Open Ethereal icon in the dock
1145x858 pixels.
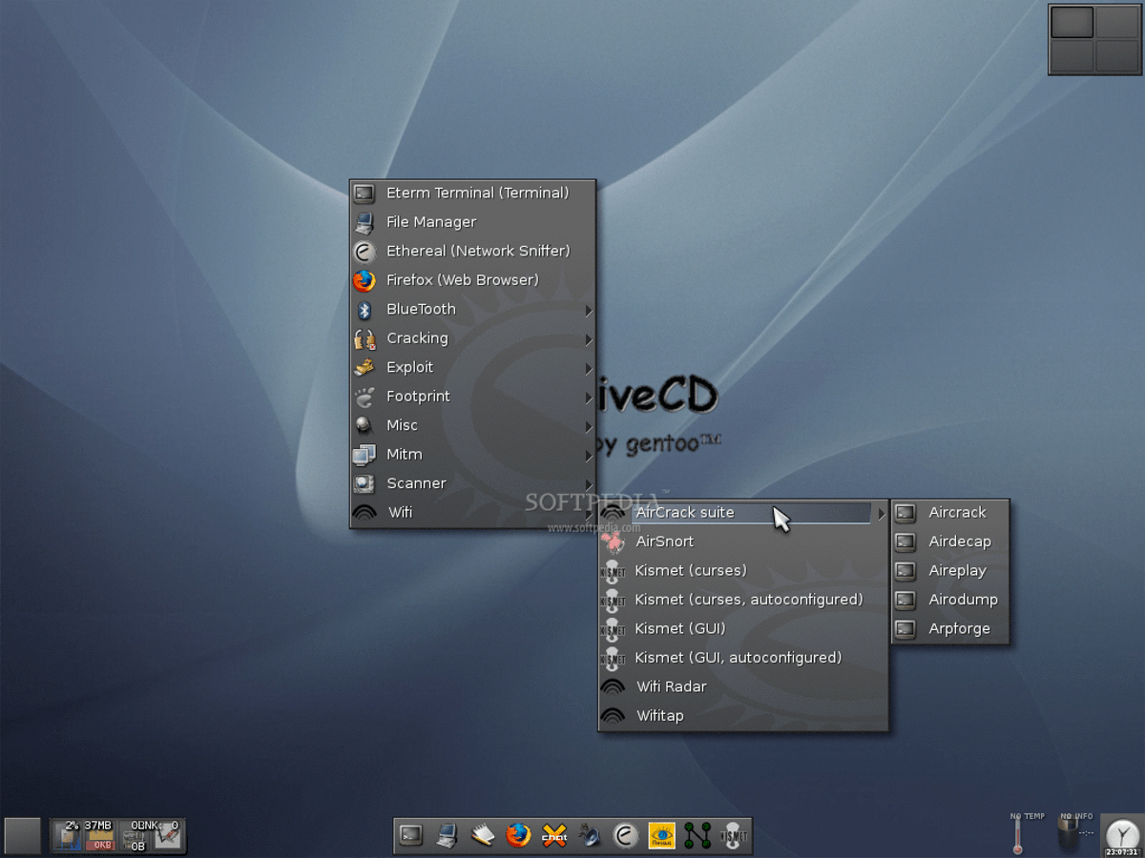[x=626, y=836]
